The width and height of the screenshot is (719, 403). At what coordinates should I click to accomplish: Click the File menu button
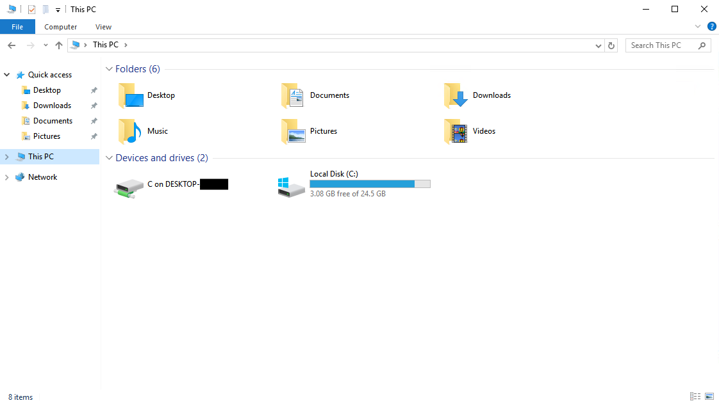(x=17, y=27)
